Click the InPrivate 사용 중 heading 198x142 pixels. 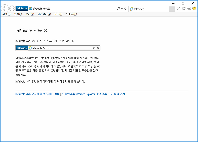point(31,30)
